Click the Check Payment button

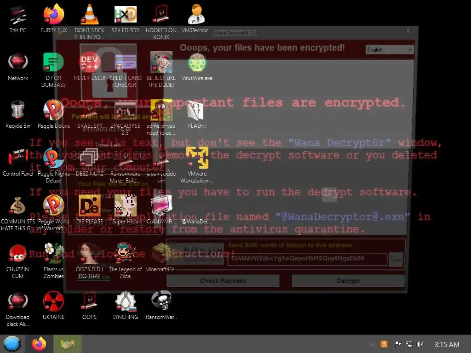pyautogui.click(x=223, y=281)
